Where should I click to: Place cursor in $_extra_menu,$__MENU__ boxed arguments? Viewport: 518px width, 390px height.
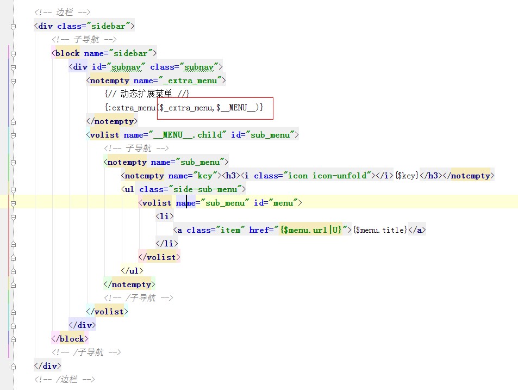[x=211, y=108]
